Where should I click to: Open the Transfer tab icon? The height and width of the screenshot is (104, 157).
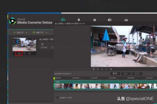110,20
